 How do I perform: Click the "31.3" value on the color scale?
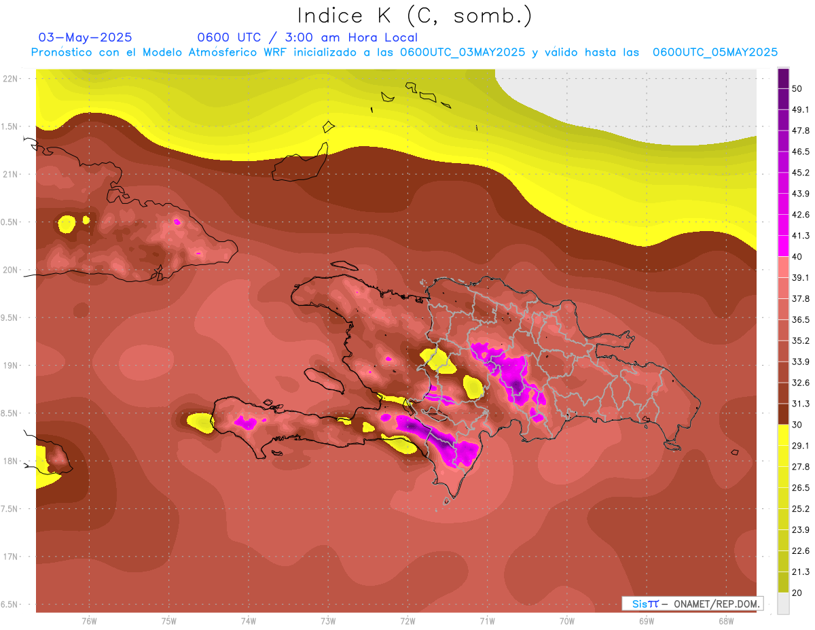[x=801, y=404]
